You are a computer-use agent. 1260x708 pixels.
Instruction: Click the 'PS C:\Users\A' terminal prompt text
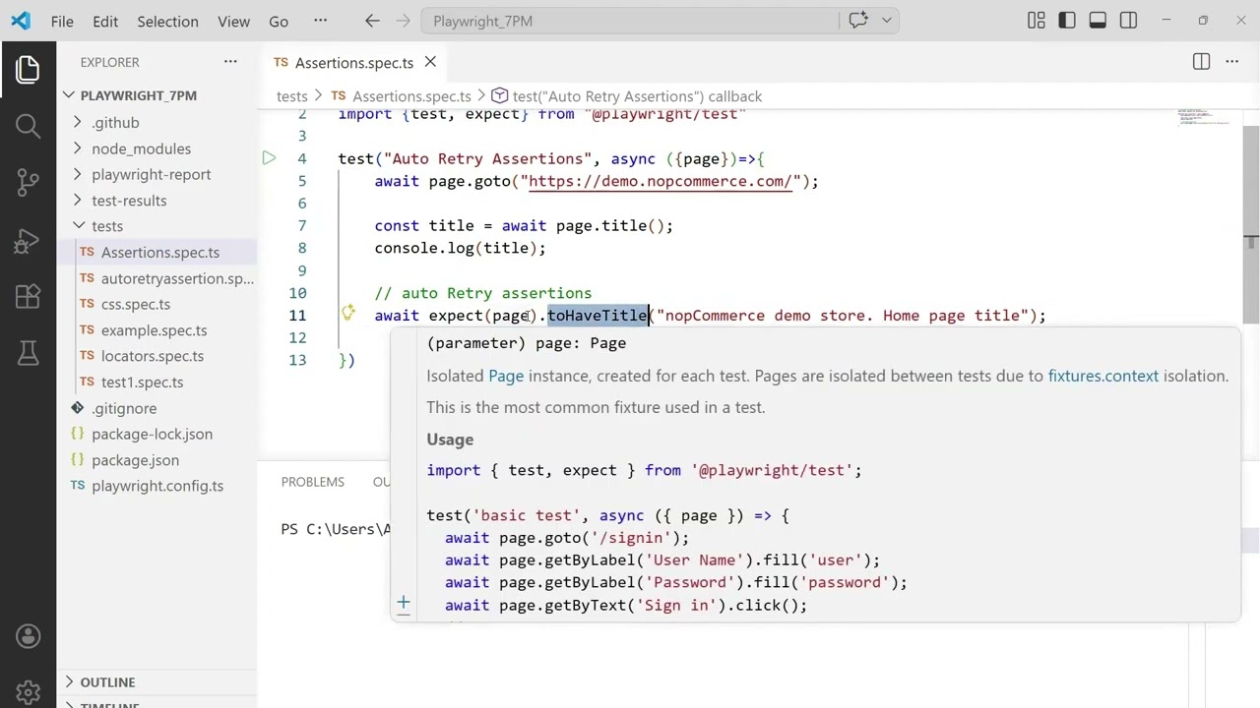(x=336, y=529)
